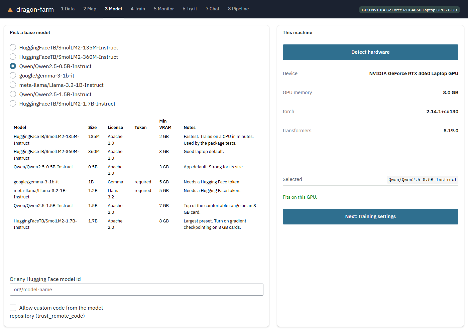Click the orange dragon-farm logo triangle

coord(10,10)
